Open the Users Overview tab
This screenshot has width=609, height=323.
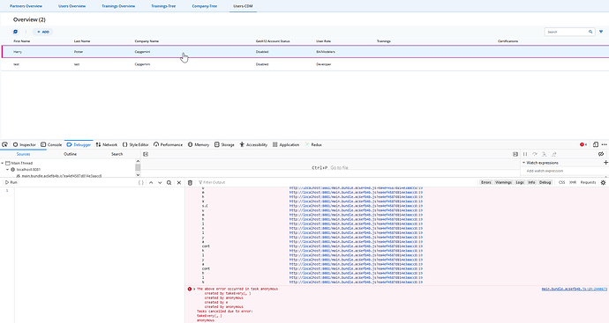(x=71, y=6)
